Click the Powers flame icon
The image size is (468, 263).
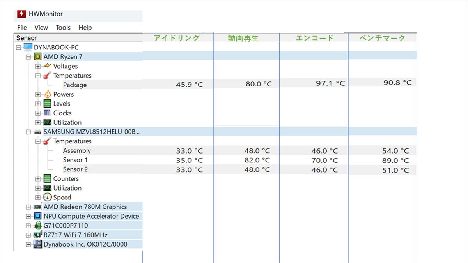[47, 94]
